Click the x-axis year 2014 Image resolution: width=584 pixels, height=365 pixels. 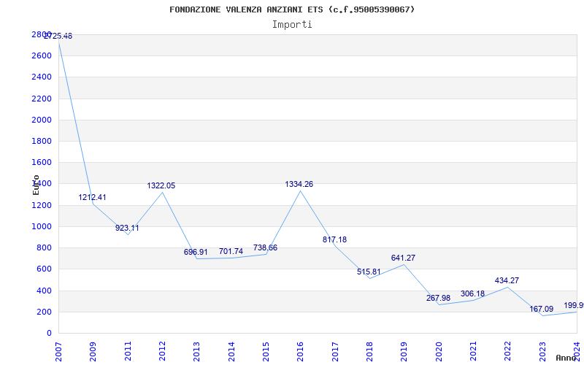coord(231,352)
